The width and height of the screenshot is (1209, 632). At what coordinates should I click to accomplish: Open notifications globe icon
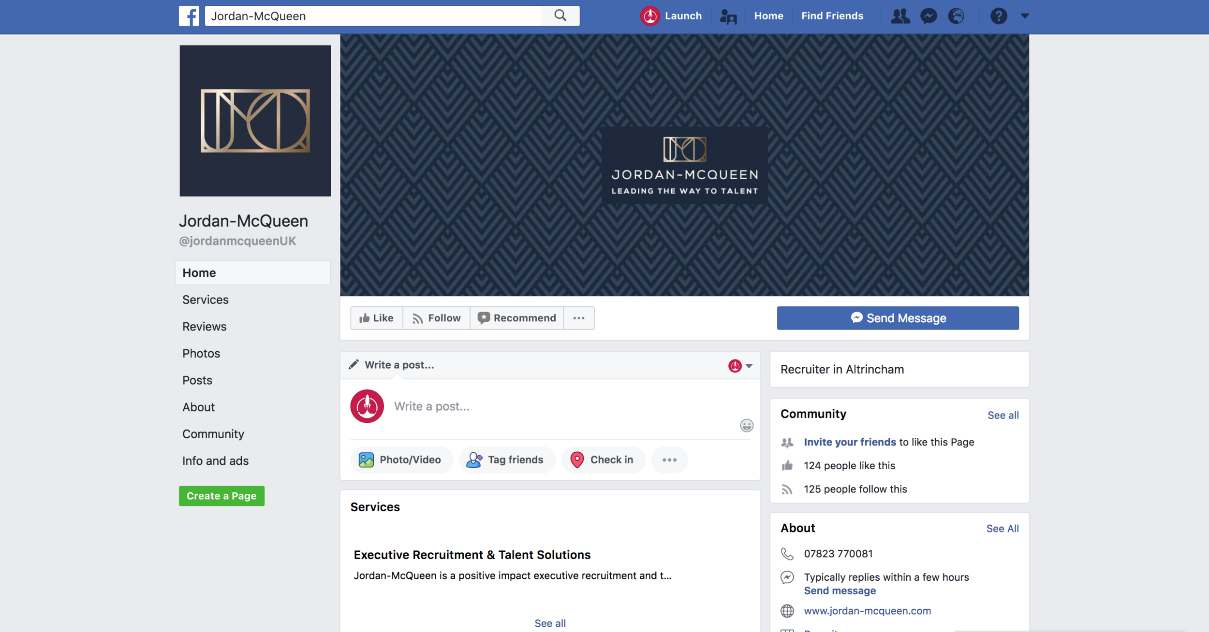(x=956, y=16)
